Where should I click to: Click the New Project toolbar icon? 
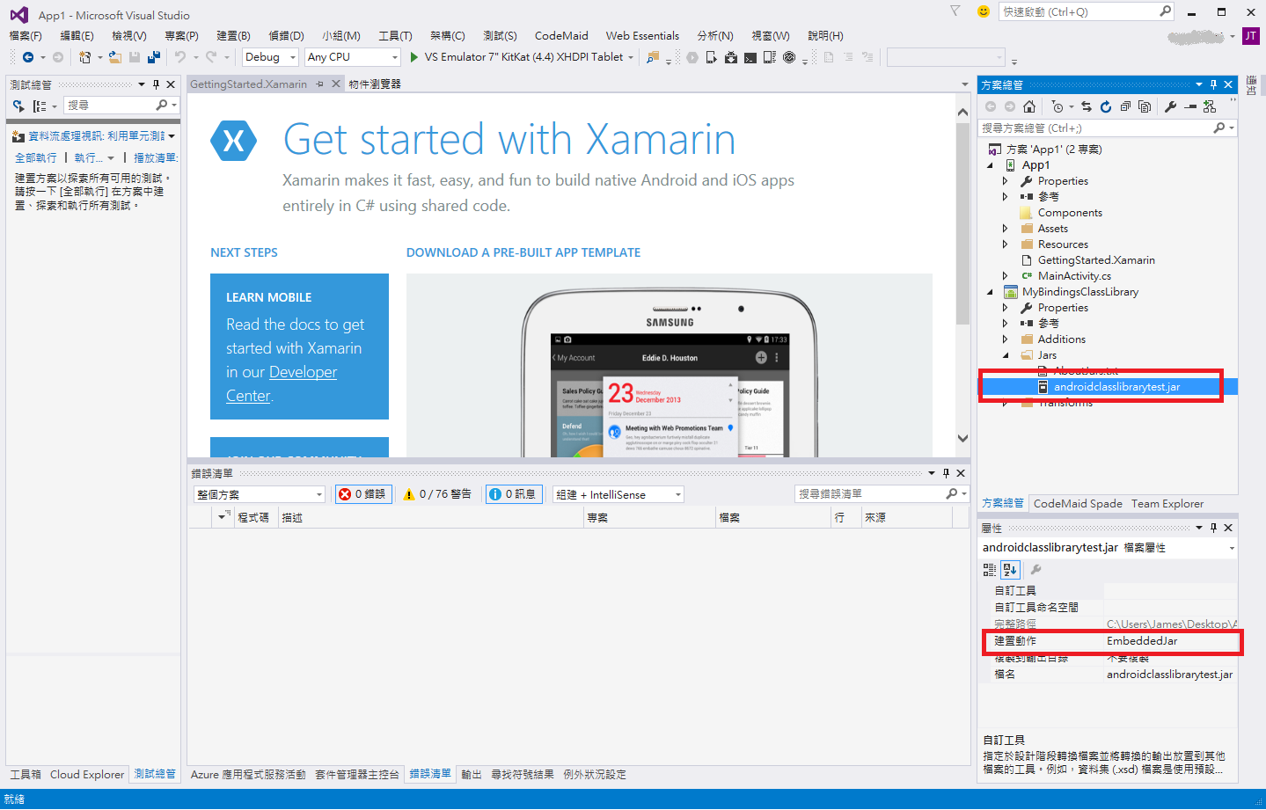tap(84, 57)
